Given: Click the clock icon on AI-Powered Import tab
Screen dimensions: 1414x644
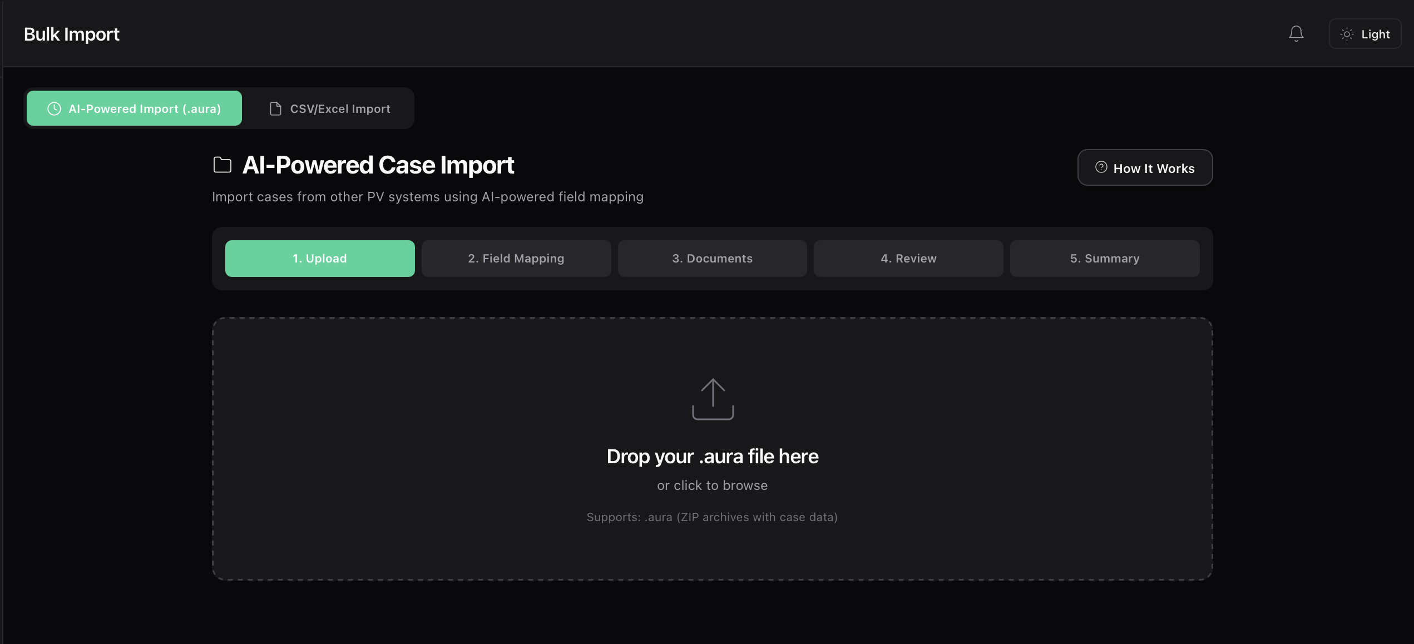Looking at the screenshot, I should 53,108.
